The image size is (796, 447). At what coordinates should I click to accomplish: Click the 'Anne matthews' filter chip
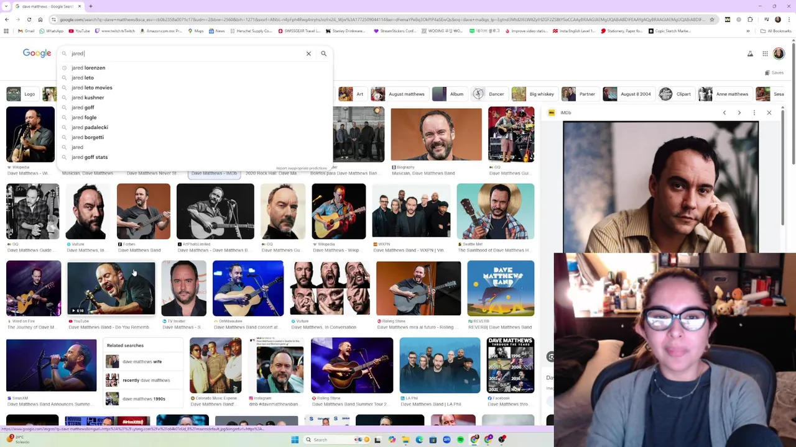(724, 94)
